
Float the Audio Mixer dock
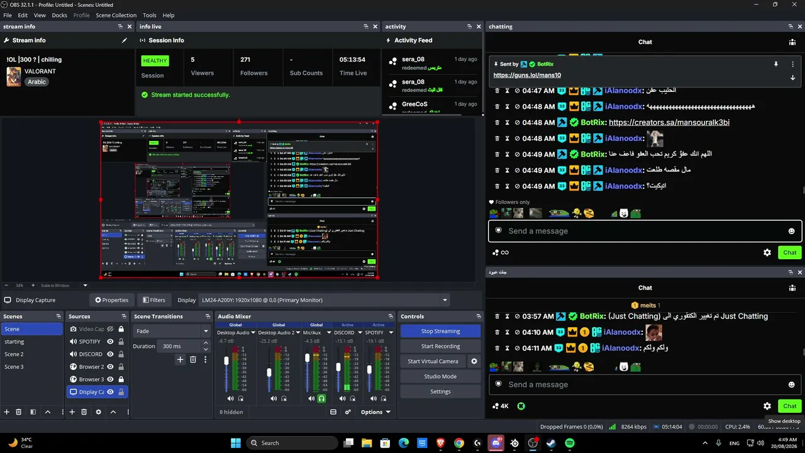tap(390, 316)
